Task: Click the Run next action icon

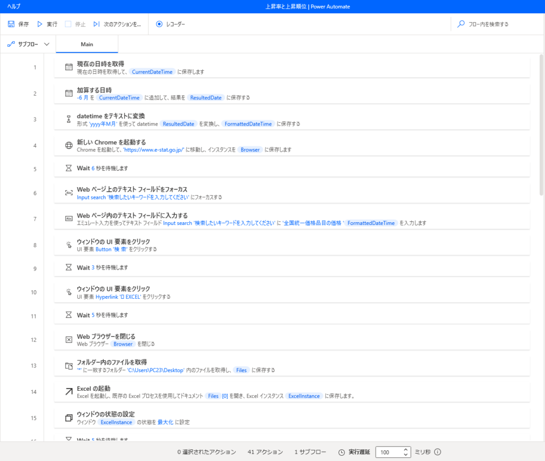Action: 96,24
